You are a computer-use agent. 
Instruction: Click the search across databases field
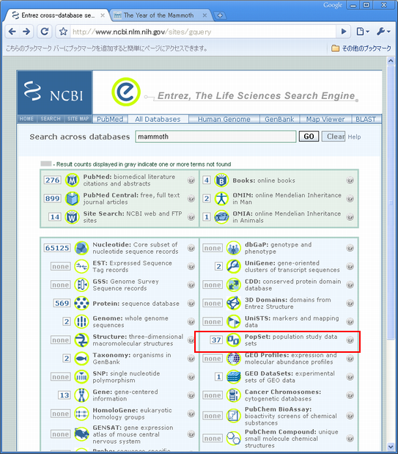point(215,136)
